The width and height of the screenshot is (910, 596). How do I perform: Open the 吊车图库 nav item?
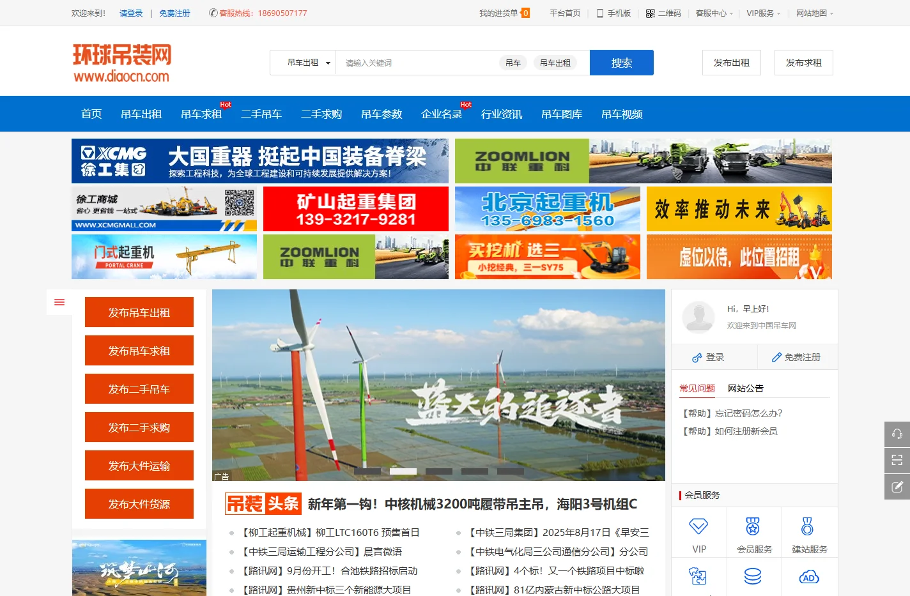pyautogui.click(x=562, y=114)
